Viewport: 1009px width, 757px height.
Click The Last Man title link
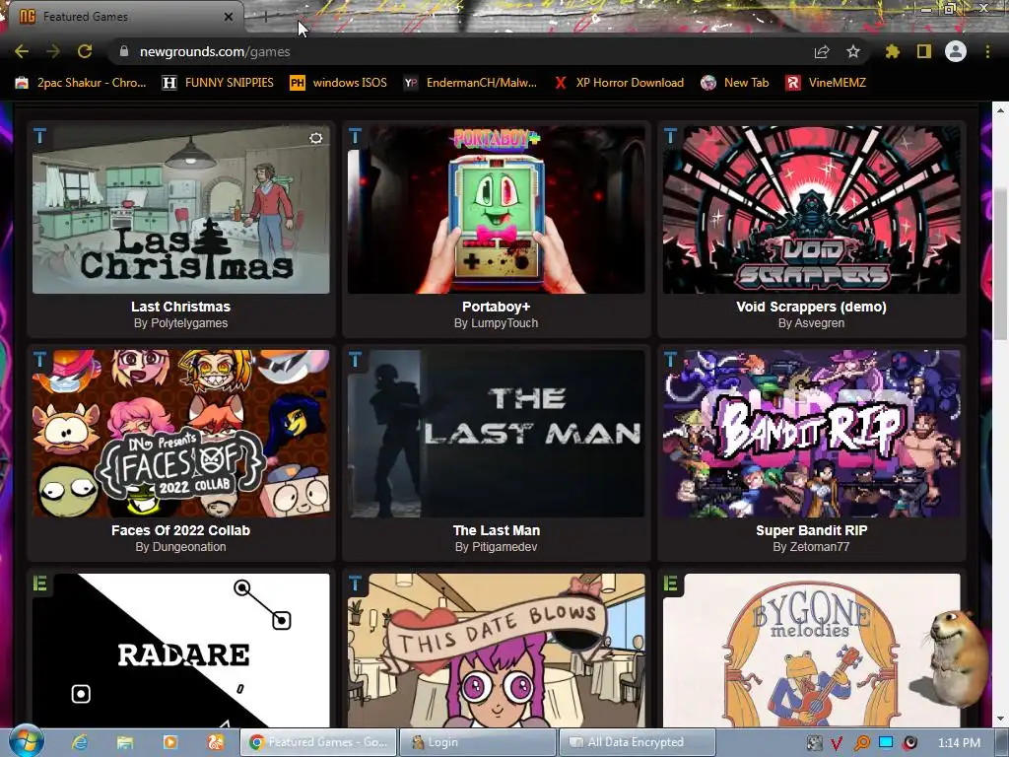(x=497, y=530)
